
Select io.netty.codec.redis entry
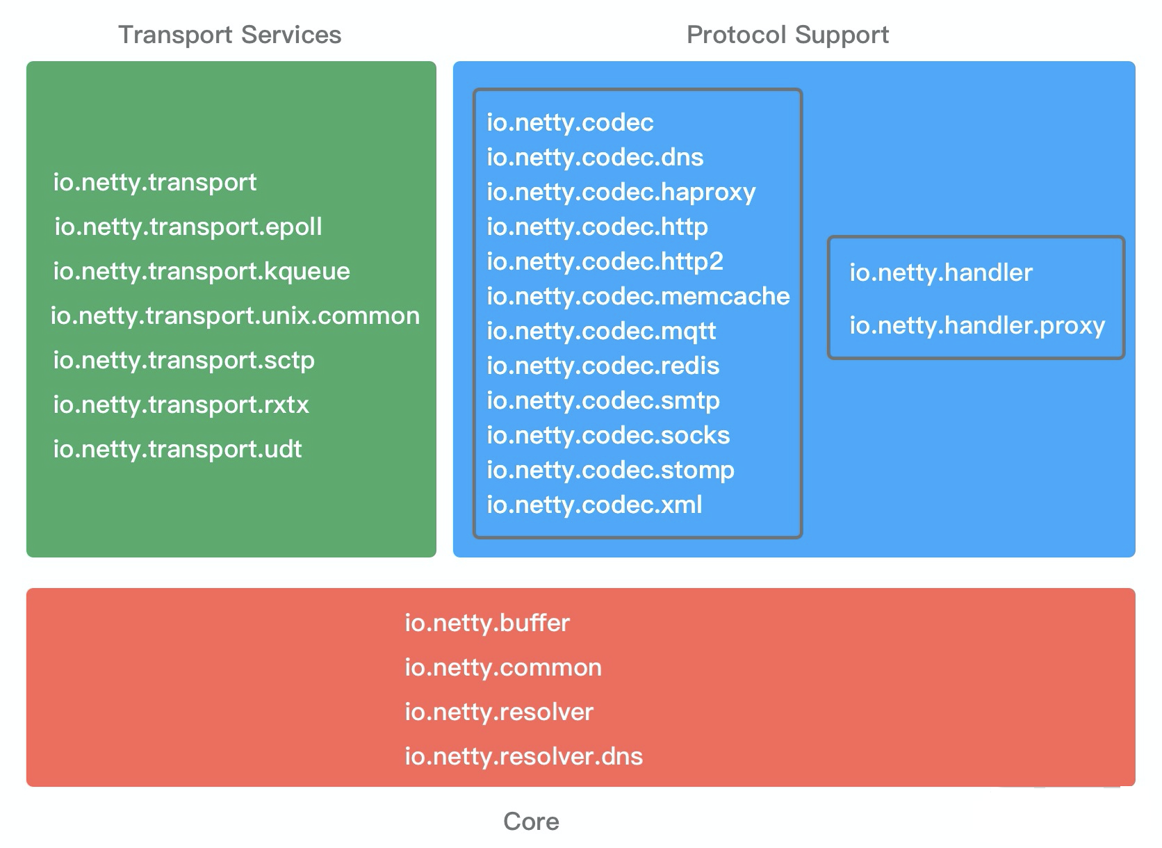(603, 366)
